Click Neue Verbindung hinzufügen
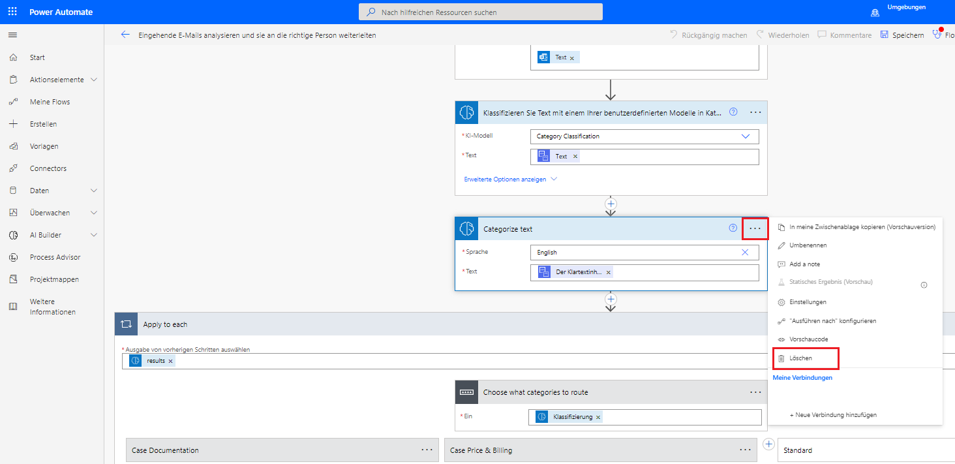955x464 pixels. [x=833, y=414]
